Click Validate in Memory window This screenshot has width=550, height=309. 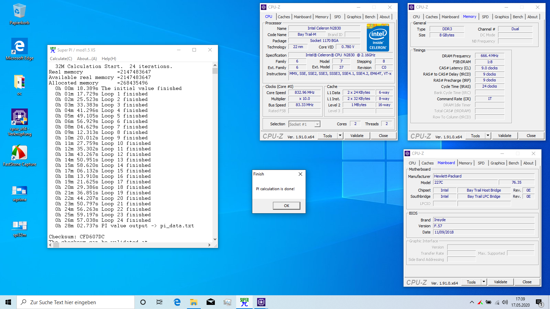coord(505,136)
